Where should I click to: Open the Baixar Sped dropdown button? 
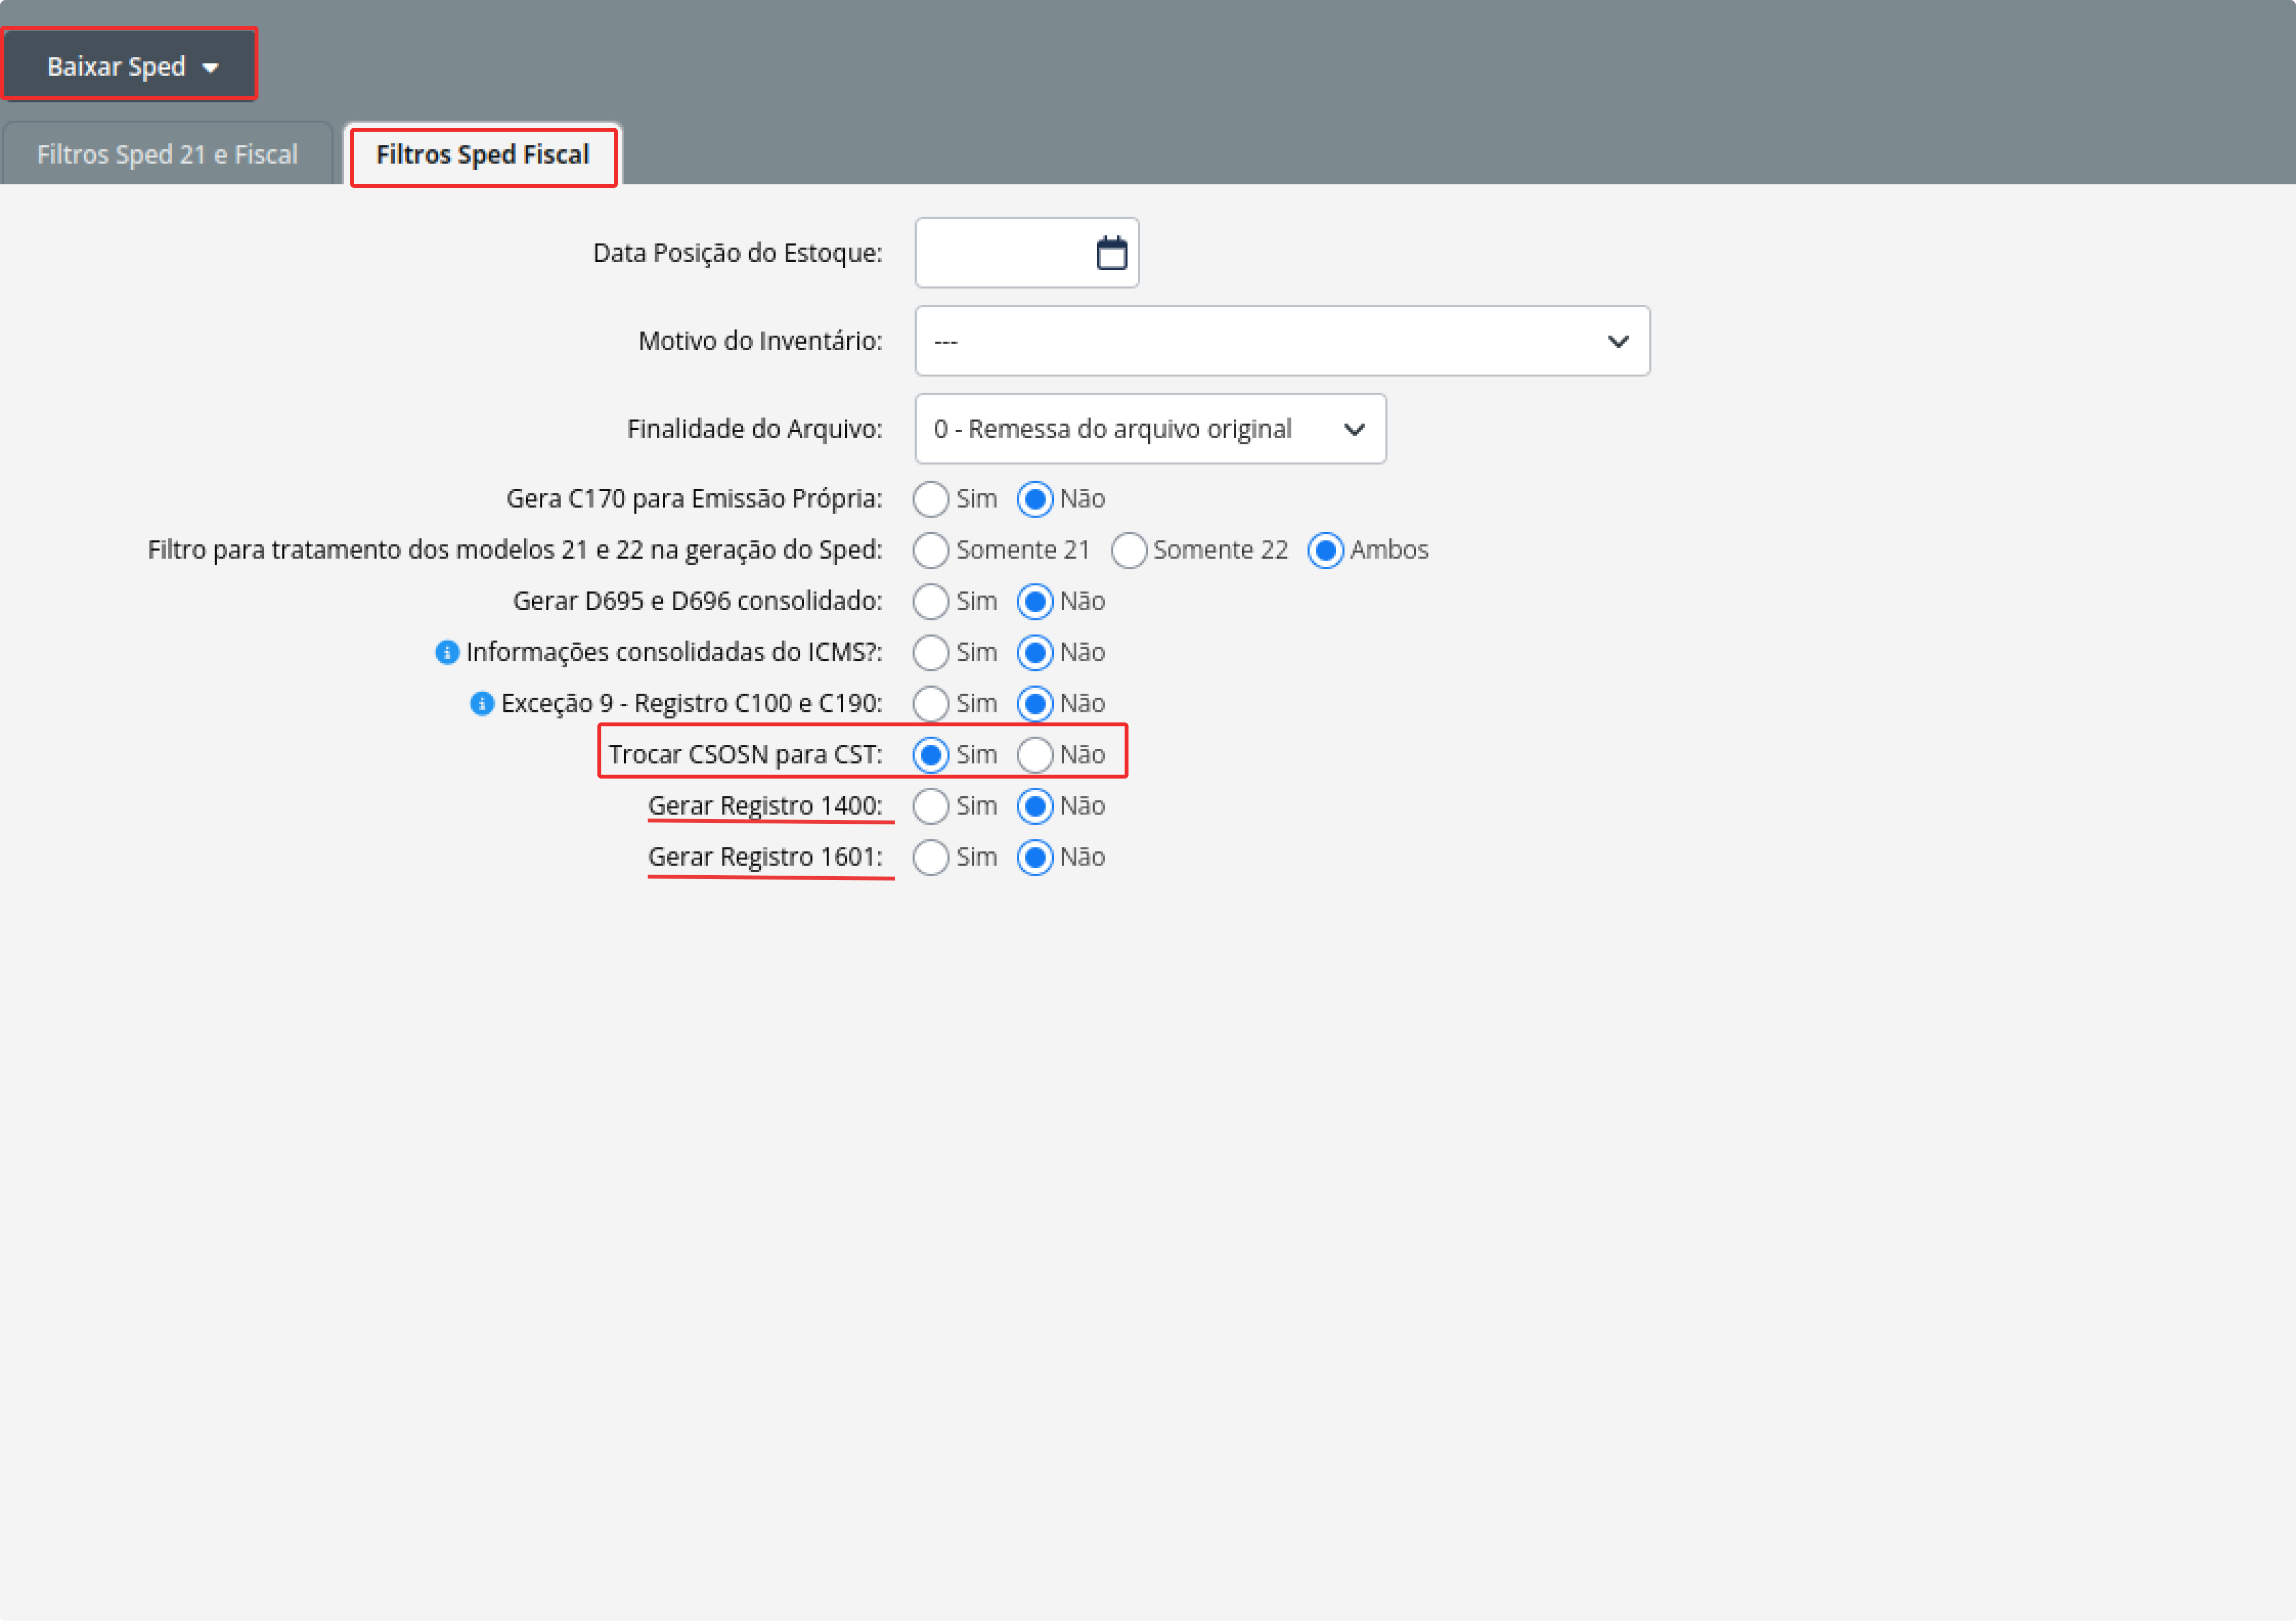pos(130,66)
